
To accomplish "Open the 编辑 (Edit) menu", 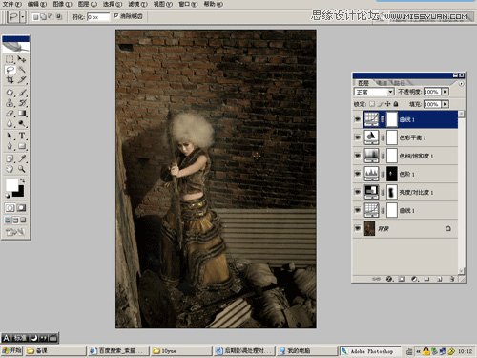I will click(x=37, y=4).
